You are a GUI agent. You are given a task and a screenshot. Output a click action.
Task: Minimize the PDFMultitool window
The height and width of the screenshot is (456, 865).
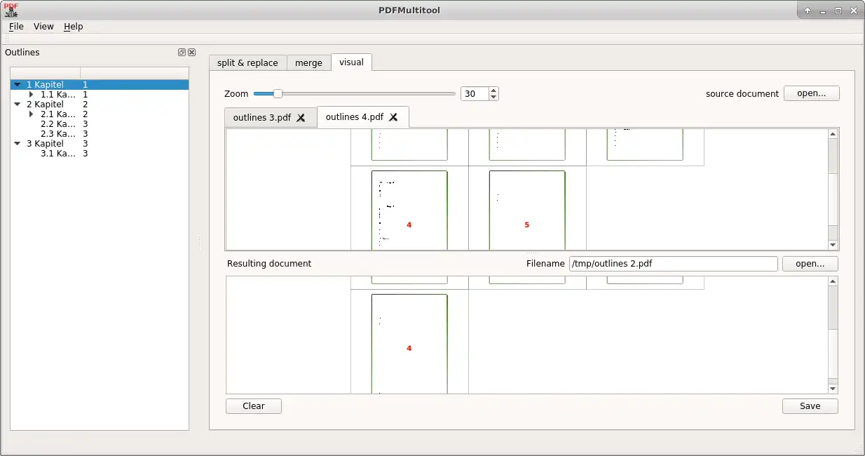[x=822, y=11]
